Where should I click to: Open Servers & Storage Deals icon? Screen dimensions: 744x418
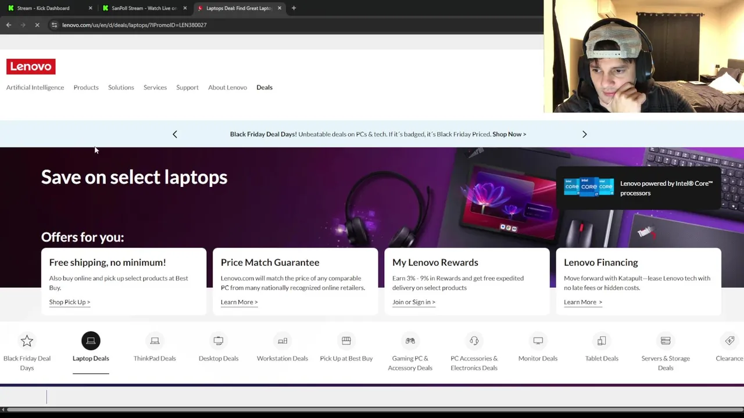(x=666, y=341)
